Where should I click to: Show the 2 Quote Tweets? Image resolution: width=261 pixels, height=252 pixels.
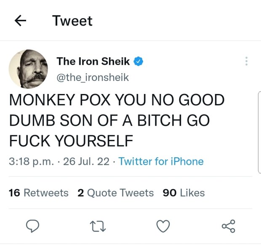click(x=116, y=193)
